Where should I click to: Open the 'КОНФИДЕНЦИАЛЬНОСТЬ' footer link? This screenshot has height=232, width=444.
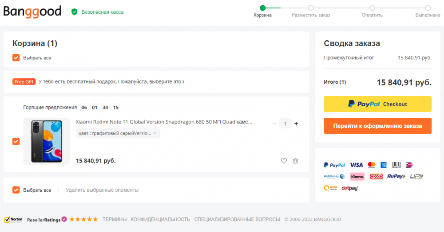(160, 219)
